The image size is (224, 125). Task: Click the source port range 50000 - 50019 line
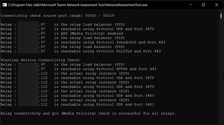57,16
